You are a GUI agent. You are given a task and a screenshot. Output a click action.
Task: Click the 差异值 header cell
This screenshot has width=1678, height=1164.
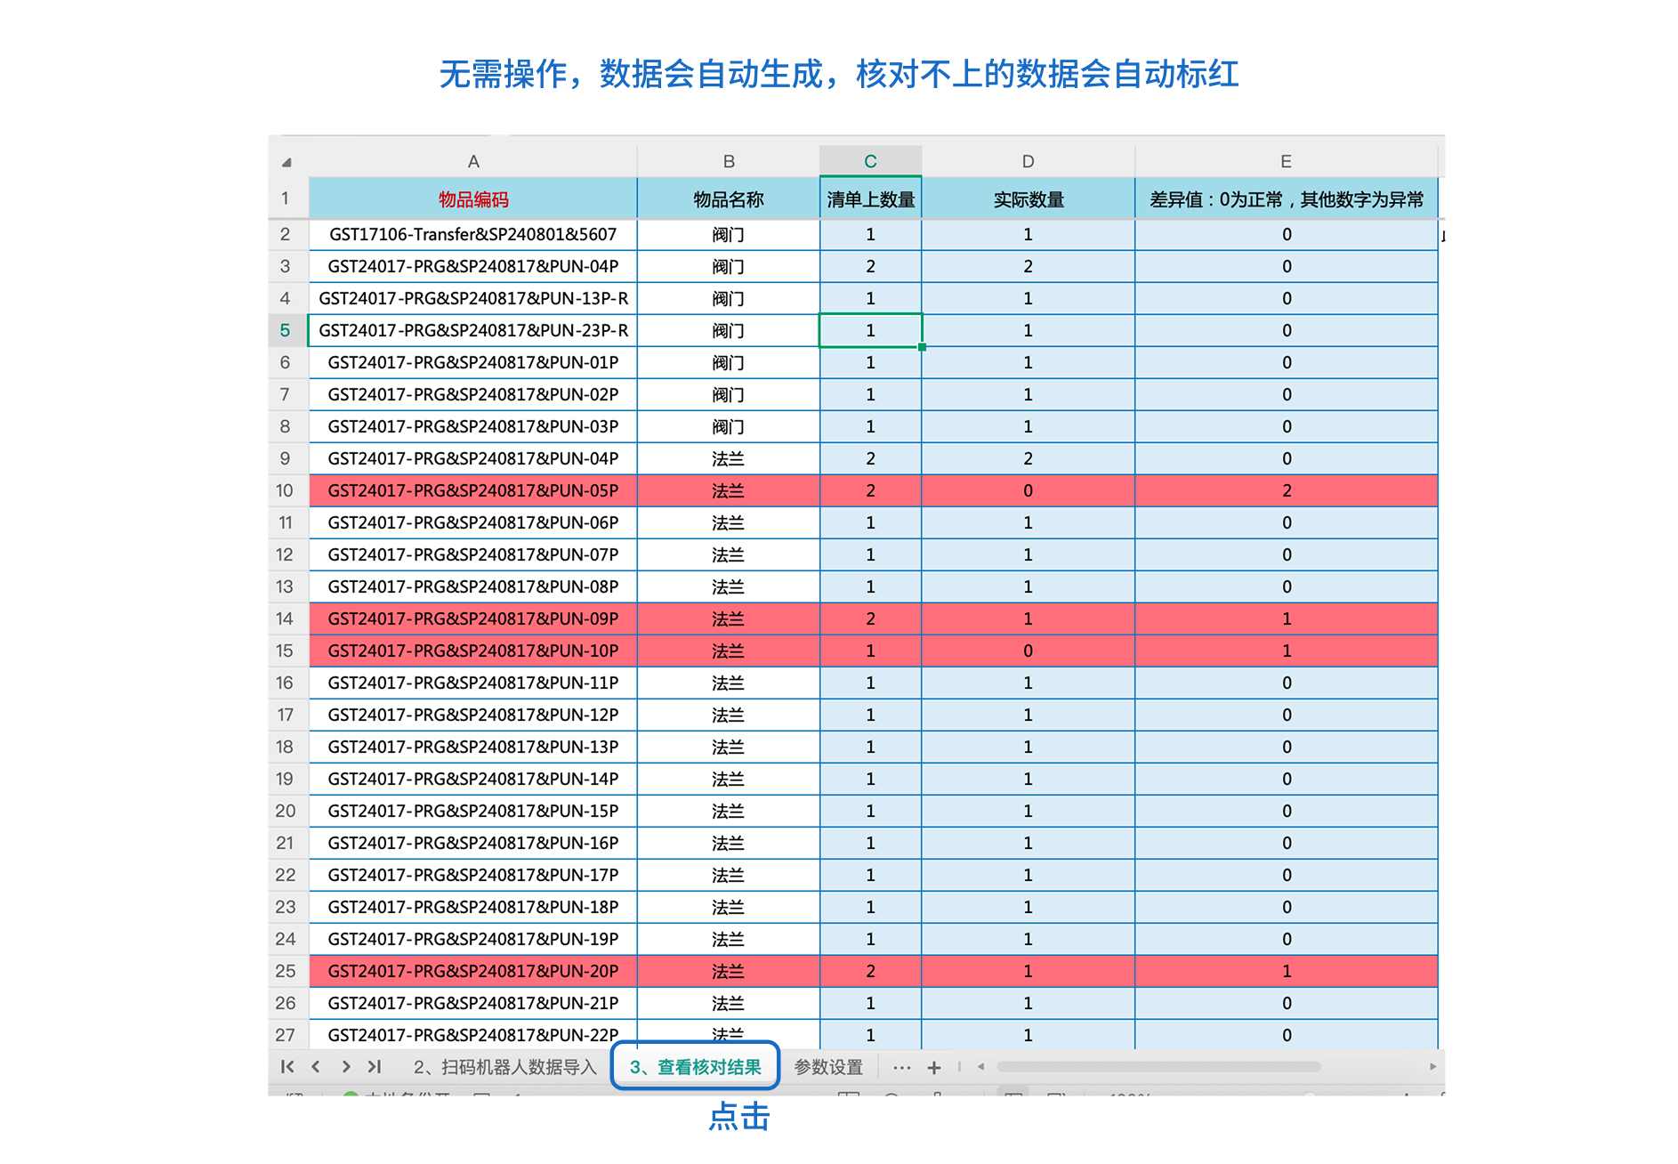tap(1286, 198)
